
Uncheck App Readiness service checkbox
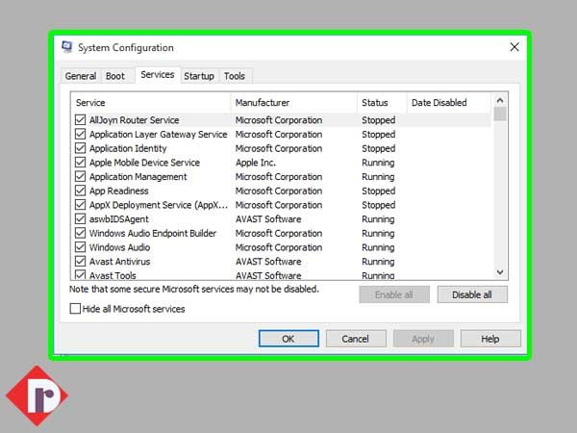click(x=80, y=191)
